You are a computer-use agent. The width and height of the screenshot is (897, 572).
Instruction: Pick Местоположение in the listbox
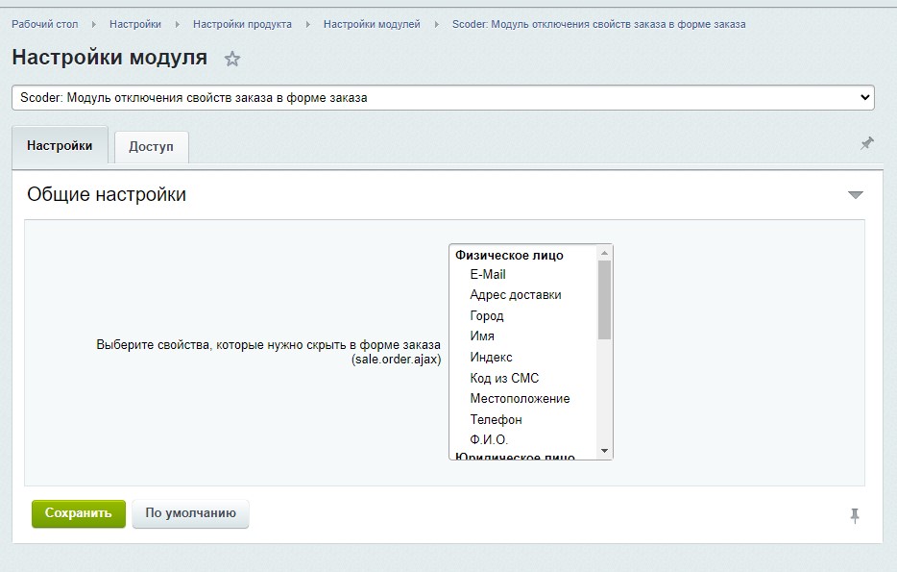(x=520, y=399)
